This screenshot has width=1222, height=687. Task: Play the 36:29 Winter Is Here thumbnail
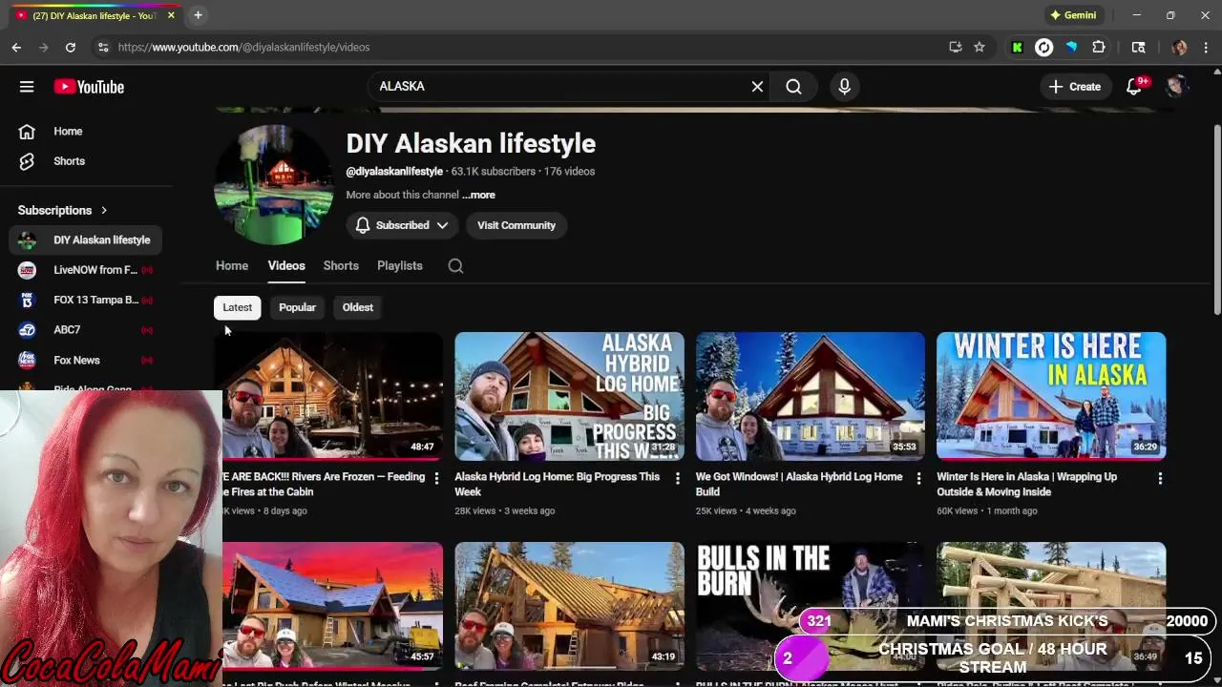click(x=1051, y=396)
